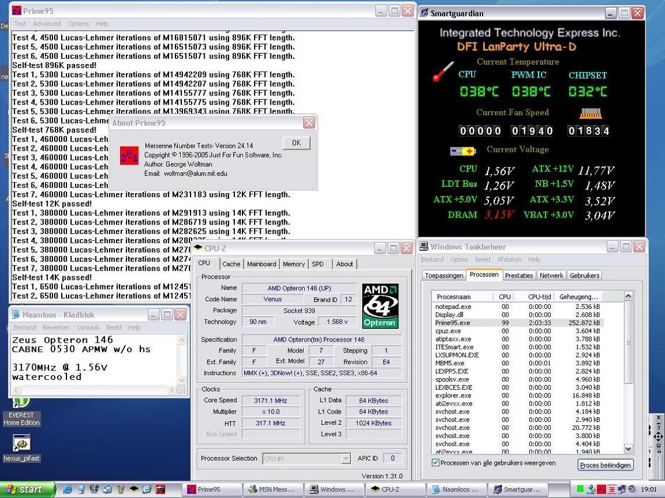
Task: Switch to the Cache tab in CPU-Z
Action: click(x=231, y=264)
